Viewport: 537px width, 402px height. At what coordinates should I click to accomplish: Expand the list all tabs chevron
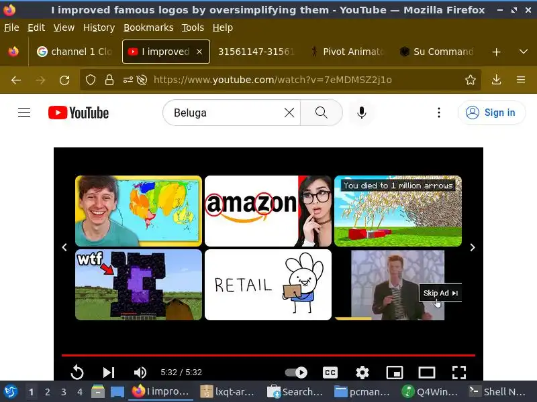[524, 52]
